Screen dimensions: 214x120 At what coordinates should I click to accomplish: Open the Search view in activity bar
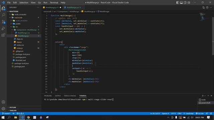click(3, 15)
